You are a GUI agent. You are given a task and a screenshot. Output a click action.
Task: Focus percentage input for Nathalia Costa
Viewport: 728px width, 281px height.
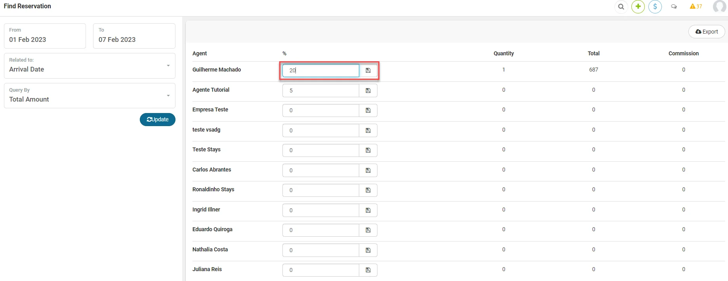[x=321, y=250]
